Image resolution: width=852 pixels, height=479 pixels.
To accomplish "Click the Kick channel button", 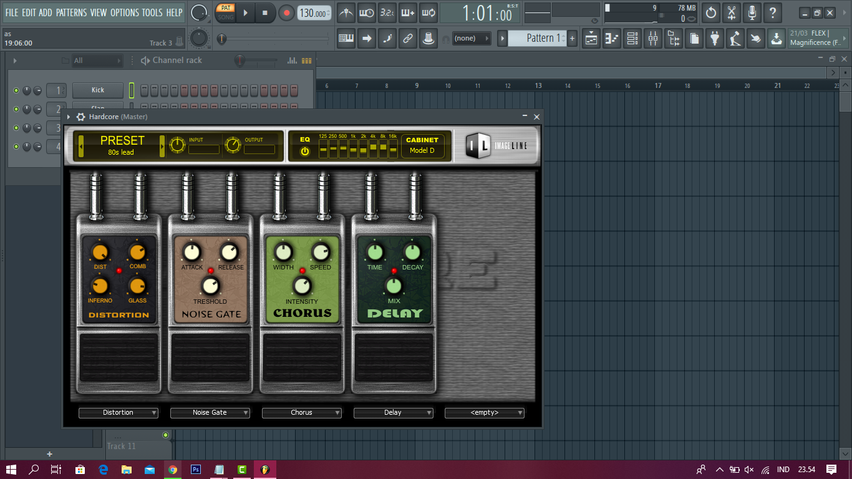I will (98, 90).
